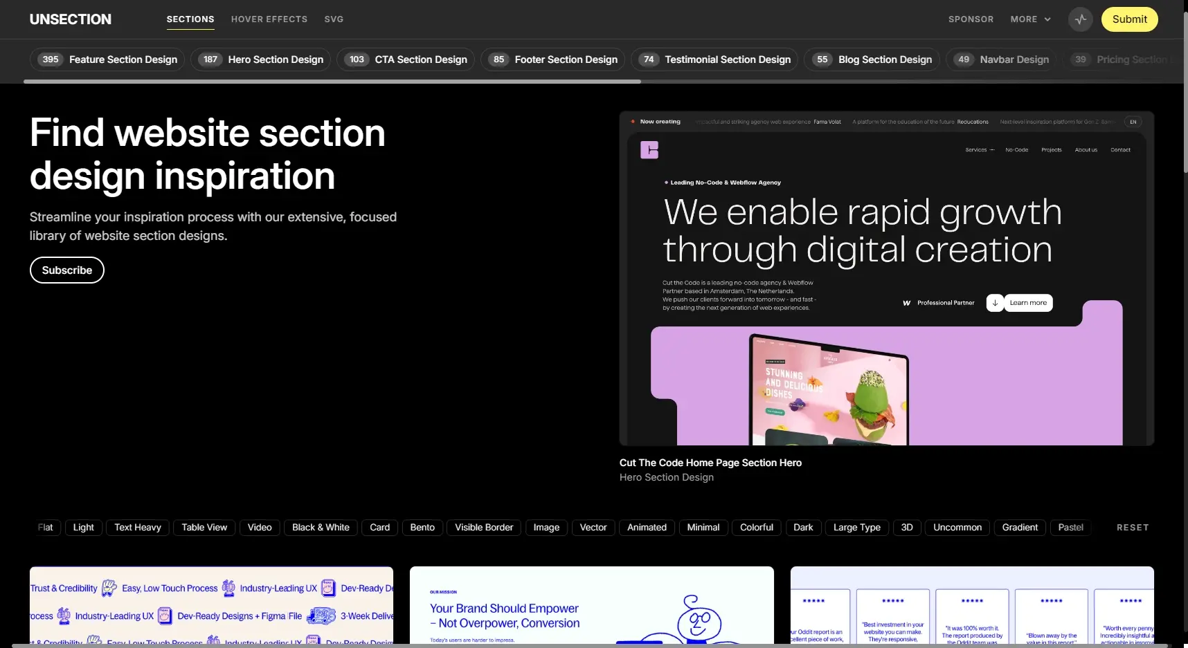Toggle the Flat filter tag
The width and height of the screenshot is (1188, 648).
[46, 528]
